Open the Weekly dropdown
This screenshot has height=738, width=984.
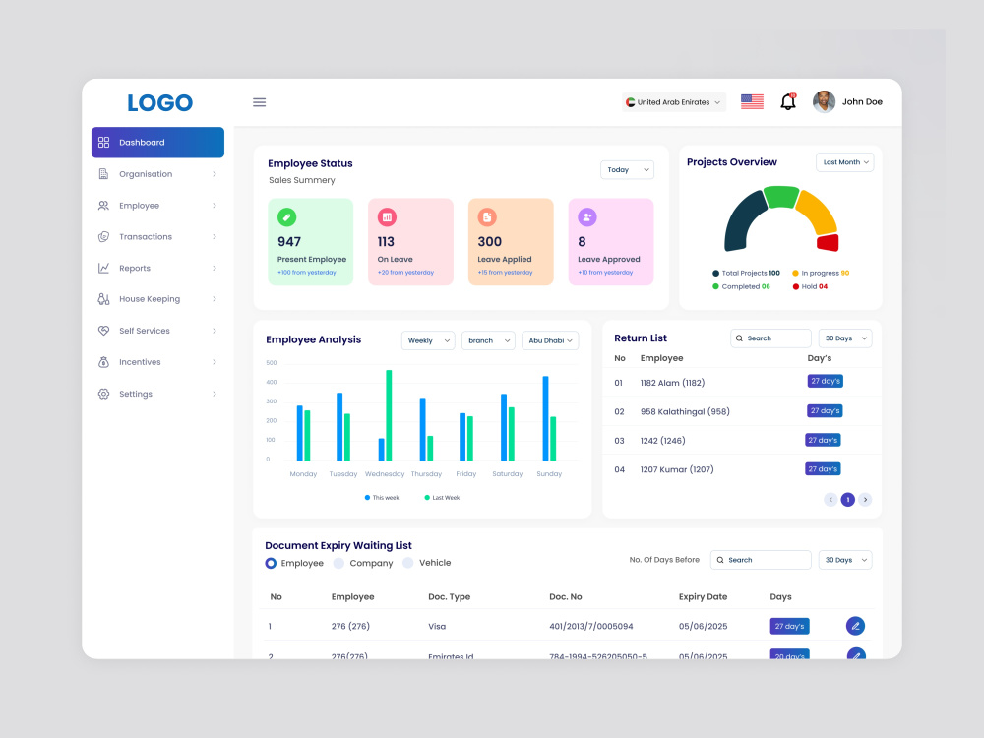coord(428,340)
